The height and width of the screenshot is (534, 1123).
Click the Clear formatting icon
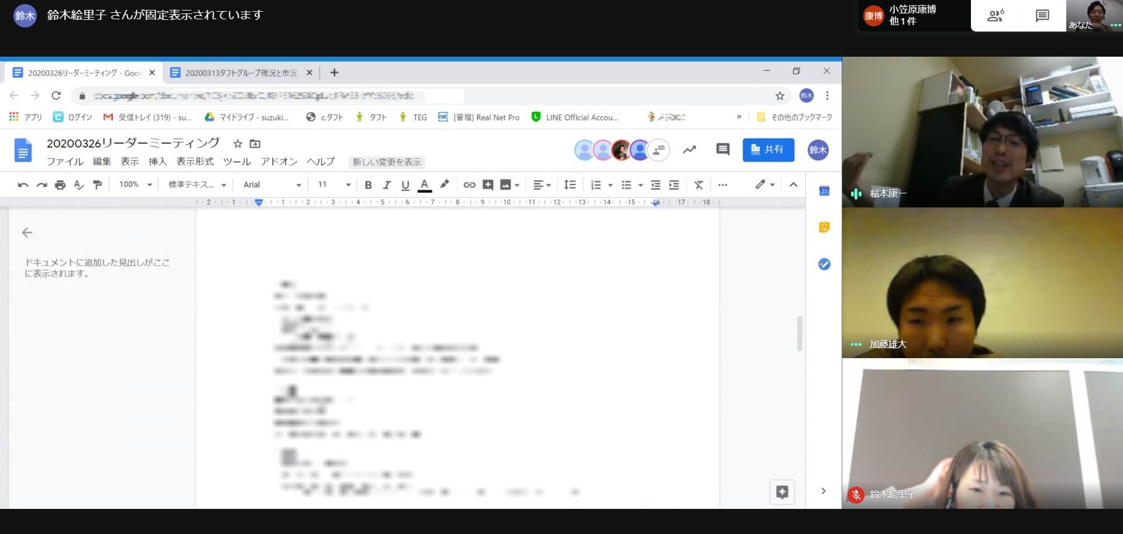pos(698,185)
